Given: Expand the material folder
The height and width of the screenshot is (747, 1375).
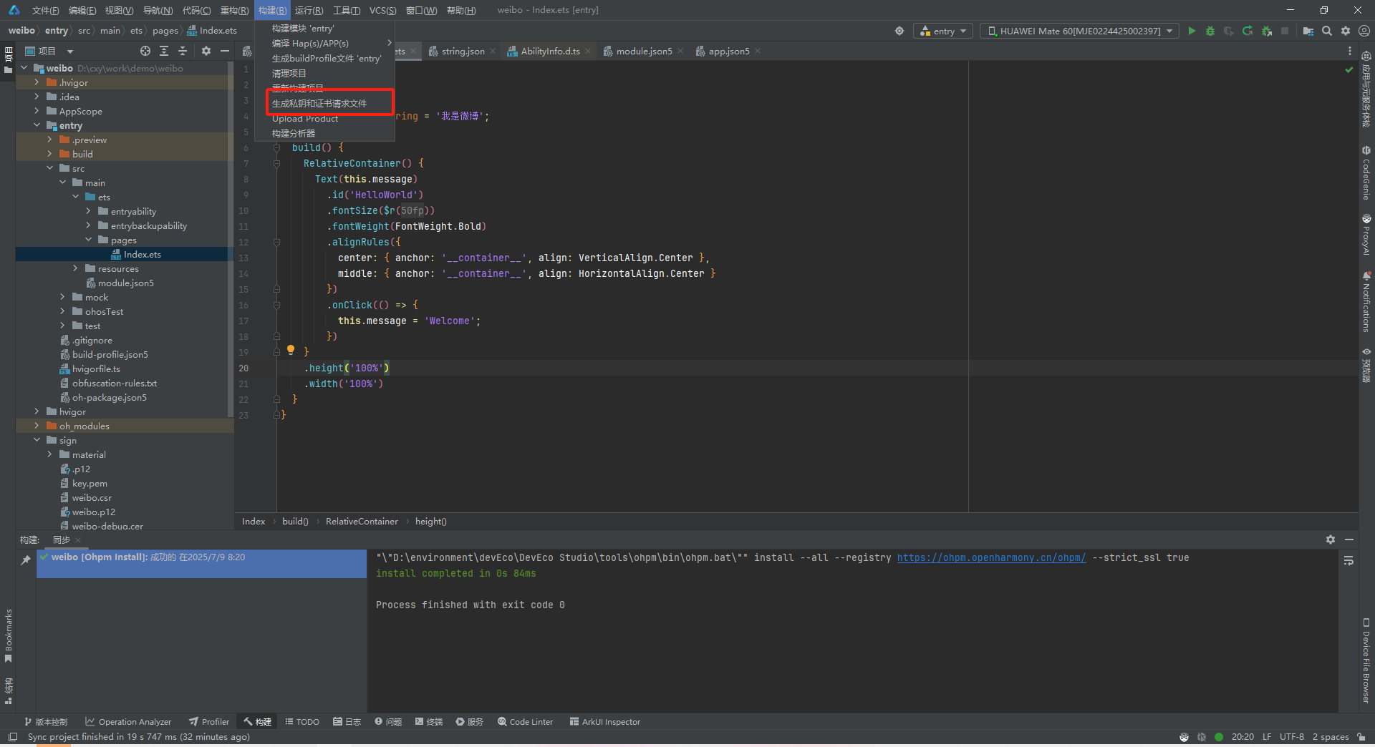Looking at the screenshot, I should pyautogui.click(x=49, y=454).
